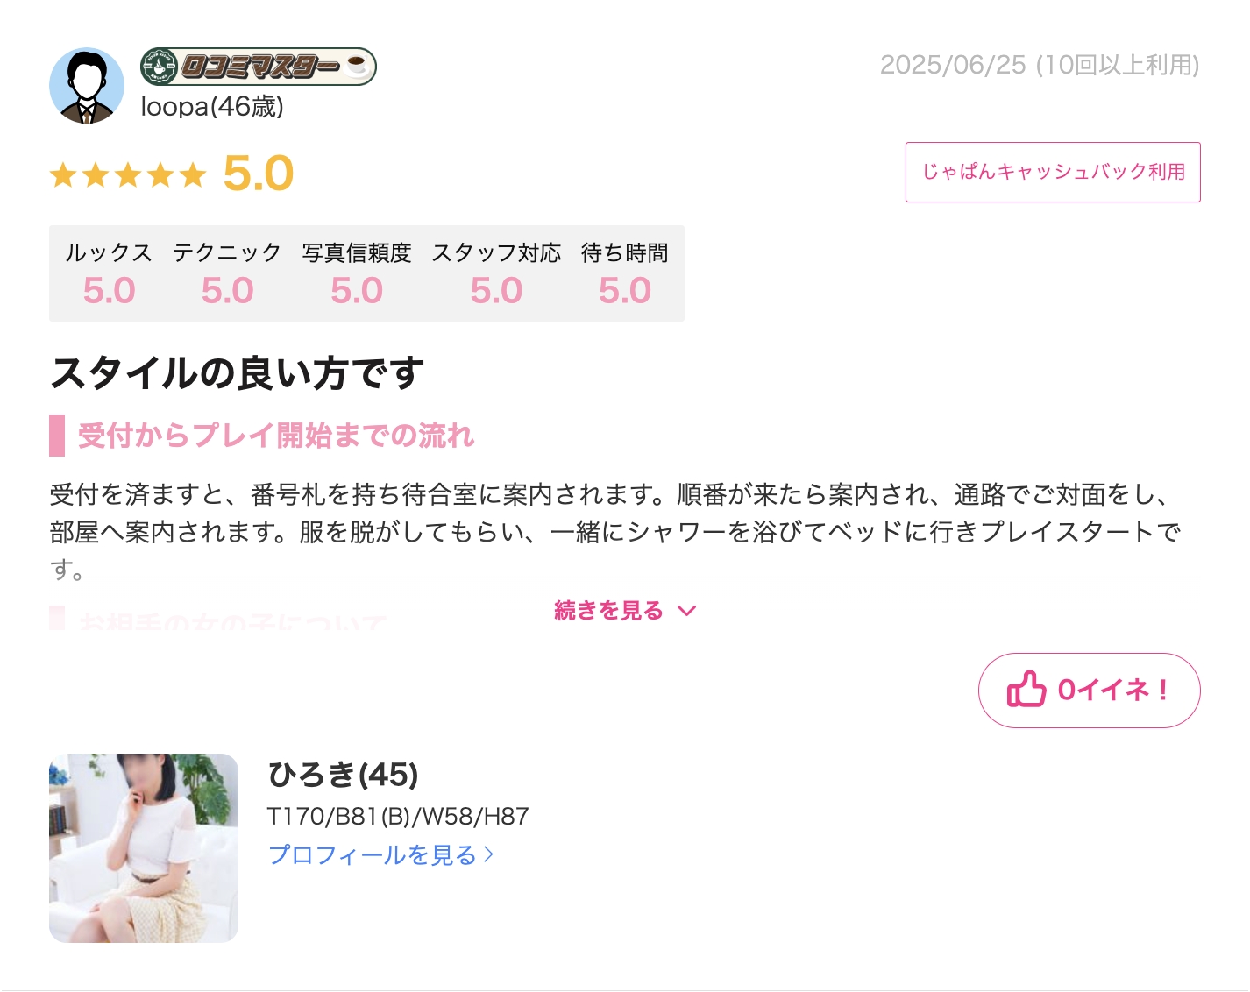This screenshot has width=1250, height=992.
Task: Click the じゃぱんキャッシュバック利用 button
Action: point(1053,172)
